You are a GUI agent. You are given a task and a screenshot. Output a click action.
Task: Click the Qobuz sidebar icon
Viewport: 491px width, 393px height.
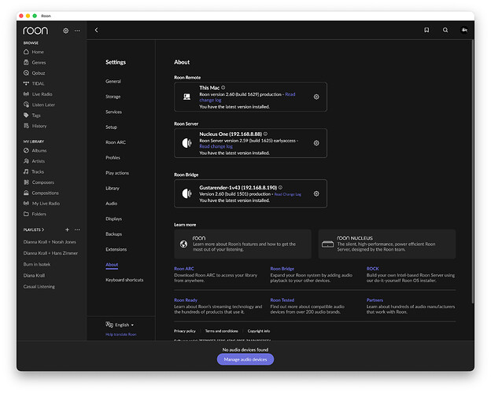[26, 73]
